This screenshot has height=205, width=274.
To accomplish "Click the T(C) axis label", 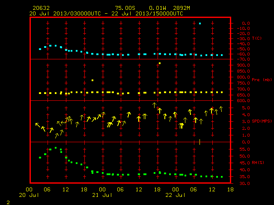I will (257, 38).
